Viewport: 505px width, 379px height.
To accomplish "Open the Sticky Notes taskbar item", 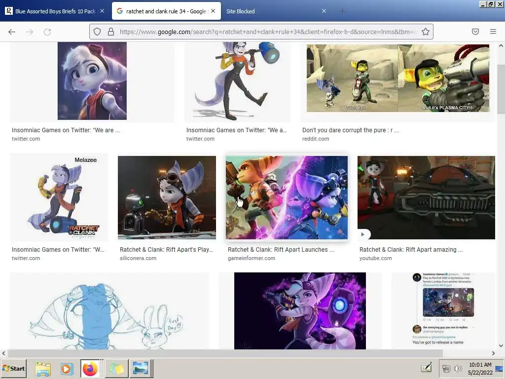I will pyautogui.click(x=116, y=368).
